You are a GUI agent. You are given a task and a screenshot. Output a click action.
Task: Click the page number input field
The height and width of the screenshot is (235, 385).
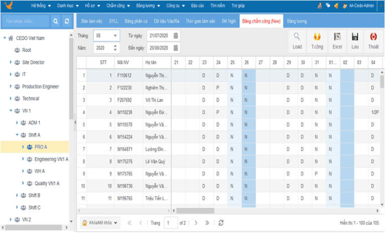pos(170,222)
